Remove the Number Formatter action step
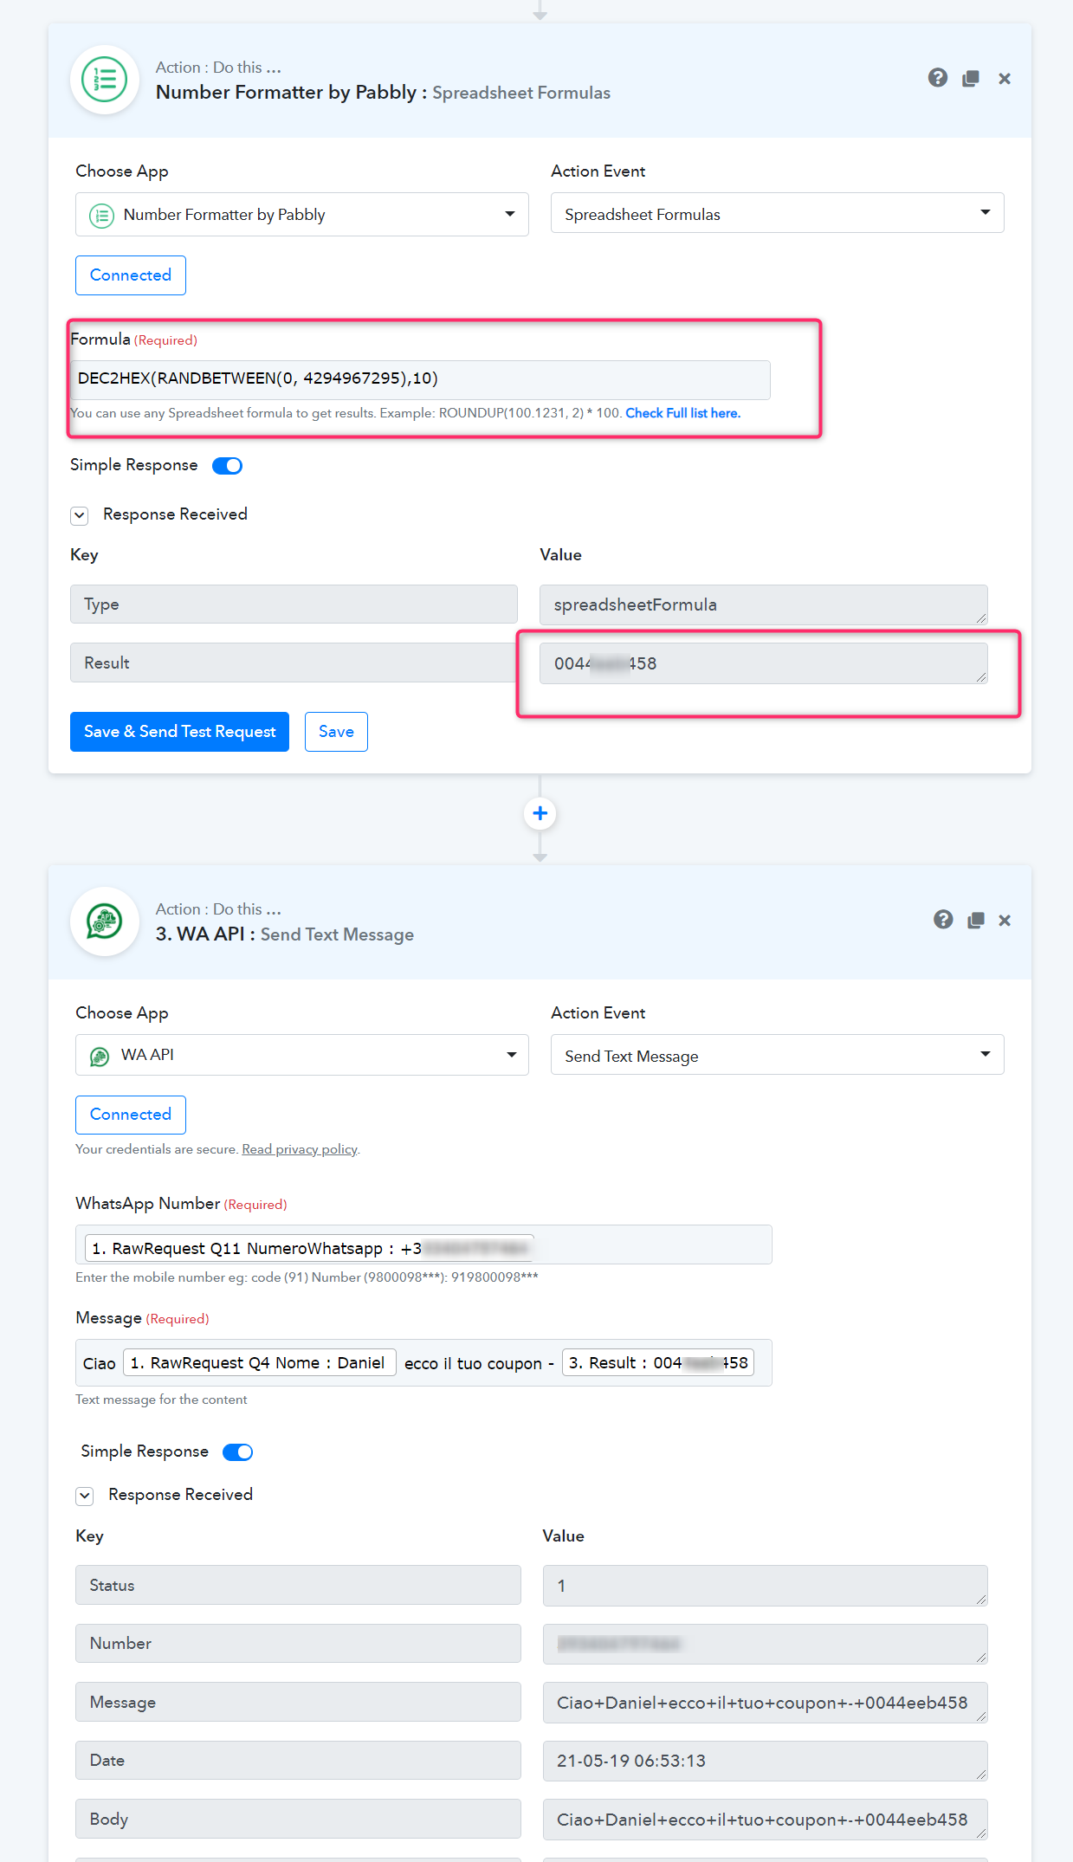This screenshot has width=1073, height=1862. coord(1005,79)
